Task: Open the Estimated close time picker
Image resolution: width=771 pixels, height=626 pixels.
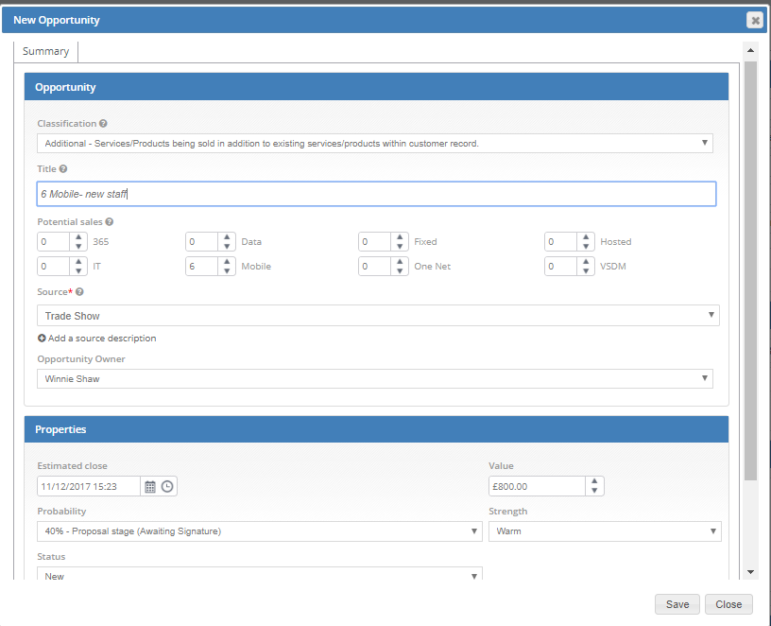Action: [167, 487]
